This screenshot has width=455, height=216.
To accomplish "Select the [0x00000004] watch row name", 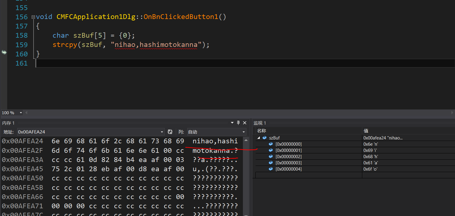I will coord(289,169).
